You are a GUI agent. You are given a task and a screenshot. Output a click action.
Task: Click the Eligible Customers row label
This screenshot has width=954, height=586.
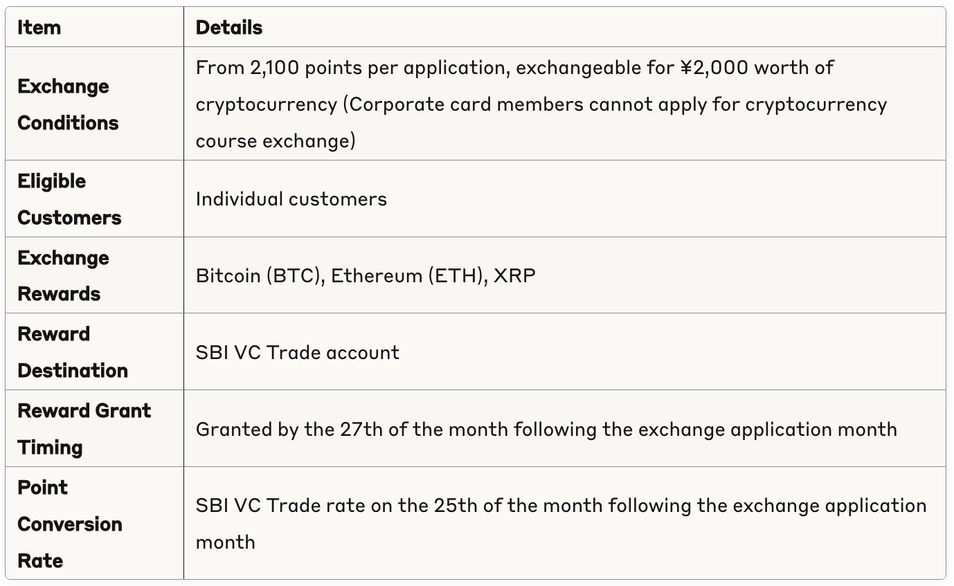pos(69,199)
